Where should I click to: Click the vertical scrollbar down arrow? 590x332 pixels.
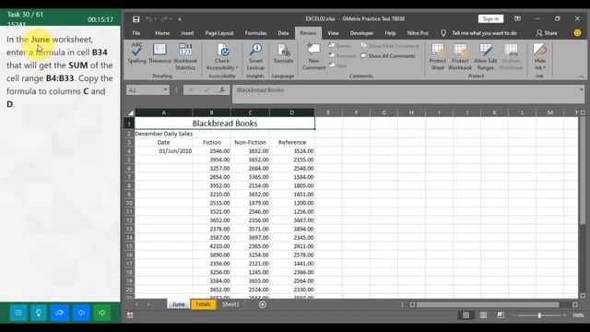[x=583, y=295]
